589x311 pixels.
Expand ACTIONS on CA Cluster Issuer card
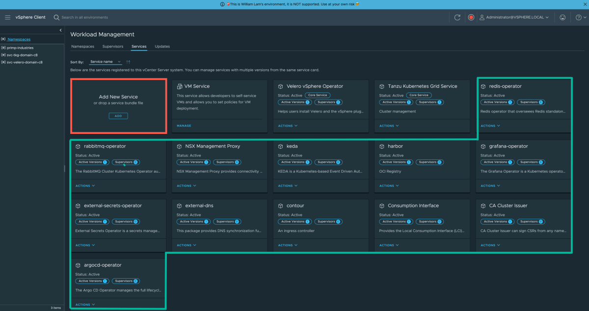[x=490, y=245]
